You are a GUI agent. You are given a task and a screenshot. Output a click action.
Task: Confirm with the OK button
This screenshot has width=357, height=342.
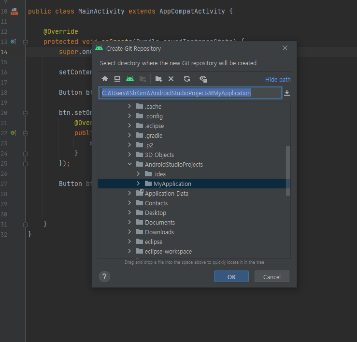point(231,277)
